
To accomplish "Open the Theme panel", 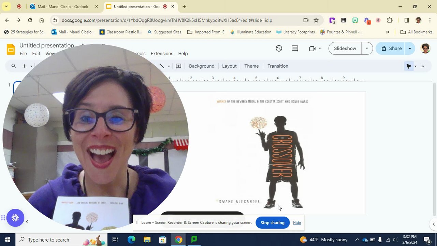I will tap(251, 66).
